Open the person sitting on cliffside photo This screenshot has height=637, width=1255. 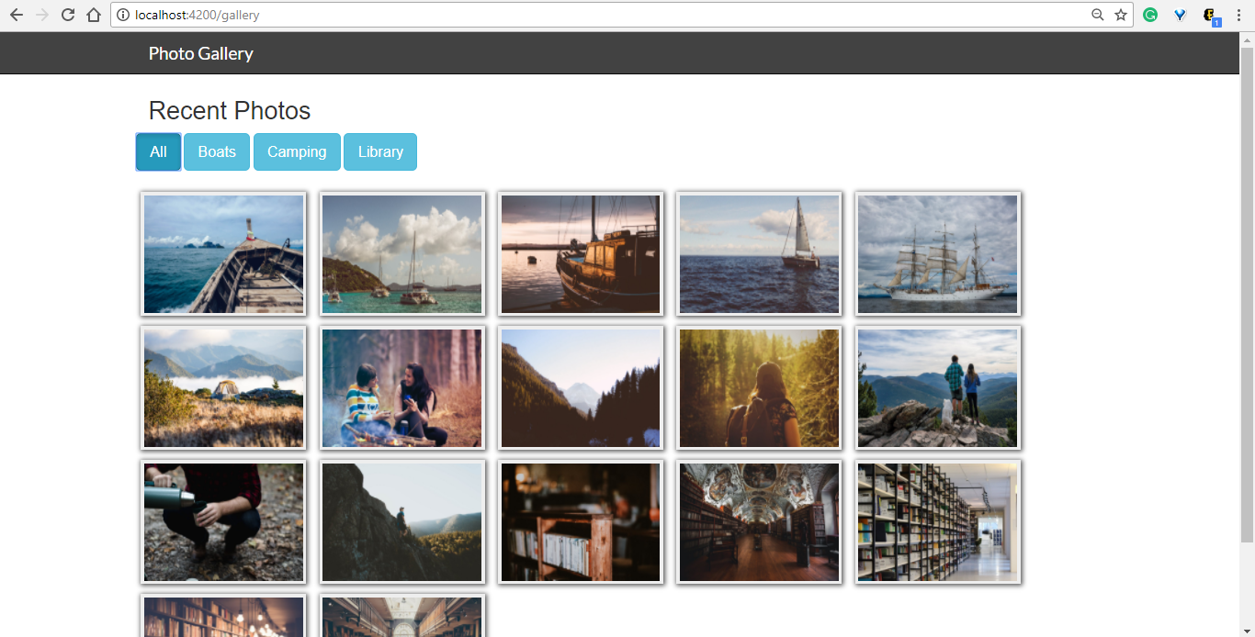(x=402, y=522)
